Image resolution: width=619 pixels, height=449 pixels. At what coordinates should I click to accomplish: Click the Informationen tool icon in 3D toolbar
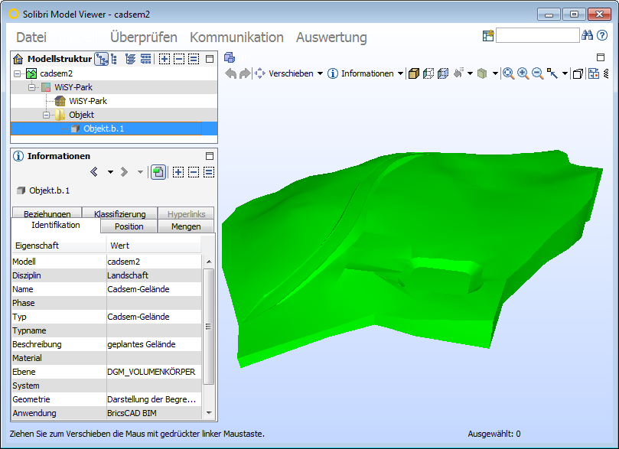(333, 73)
